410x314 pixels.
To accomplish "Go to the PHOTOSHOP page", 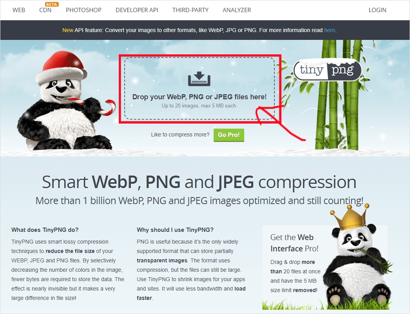I will tap(83, 10).
